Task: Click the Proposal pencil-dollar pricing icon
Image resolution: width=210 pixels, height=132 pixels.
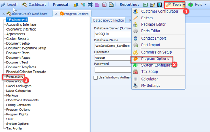Action: [x=83, y=5]
